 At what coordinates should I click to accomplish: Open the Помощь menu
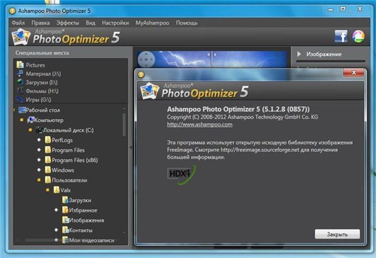pos(187,23)
